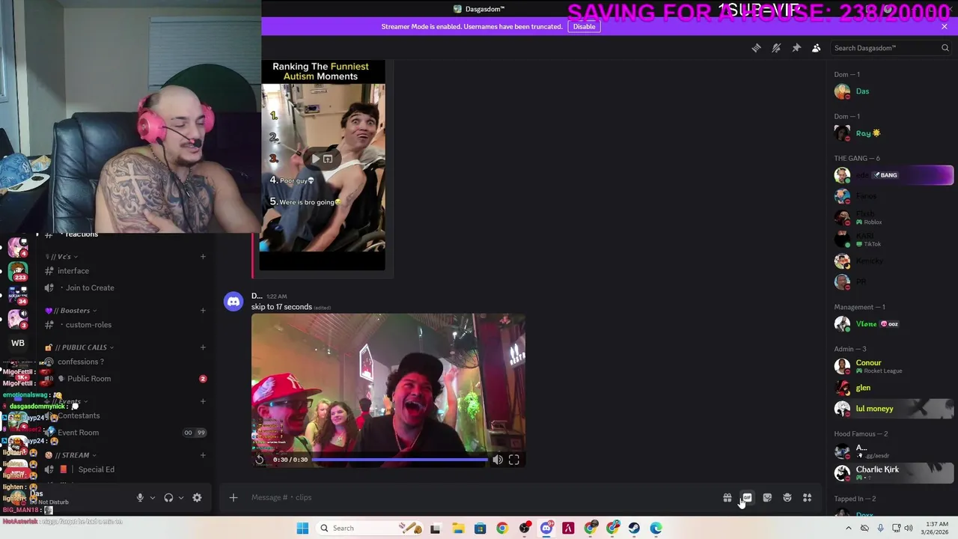958x539 pixels.
Task: Open Steam from taskbar
Action: tap(634, 529)
